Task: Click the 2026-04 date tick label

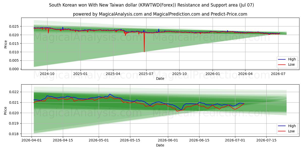Action: [x=245, y=74]
